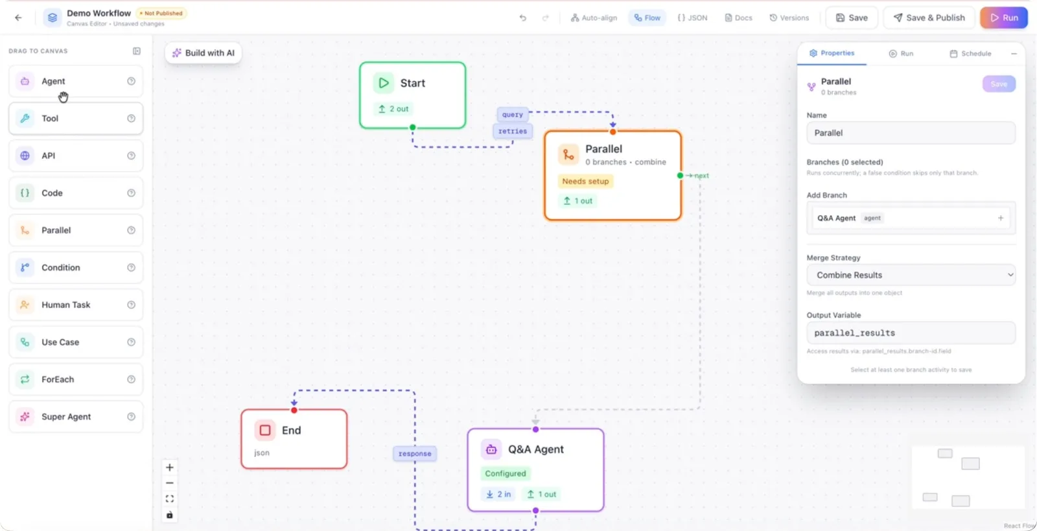Click the help icon next to Super Agent
This screenshot has height=531, width=1037.
(x=131, y=417)
